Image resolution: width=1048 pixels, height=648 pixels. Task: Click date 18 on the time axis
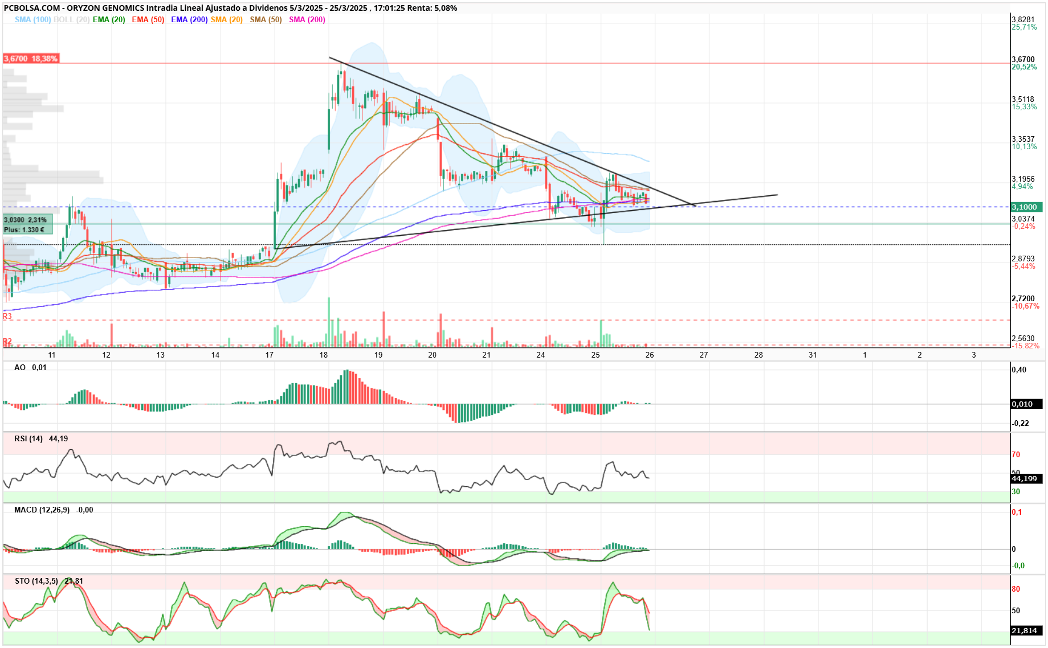tap(324, 355)
